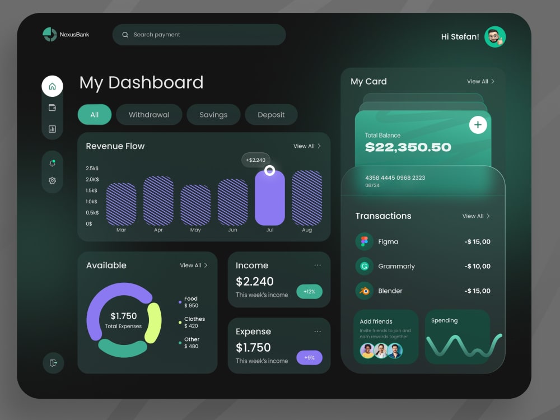
Task: Switch to the All tab
Action: coord(94,114)
